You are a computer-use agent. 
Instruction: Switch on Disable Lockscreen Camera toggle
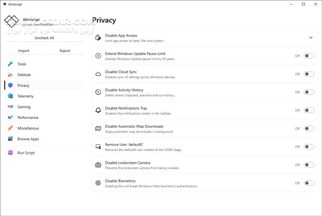click(x=309, y=165)
